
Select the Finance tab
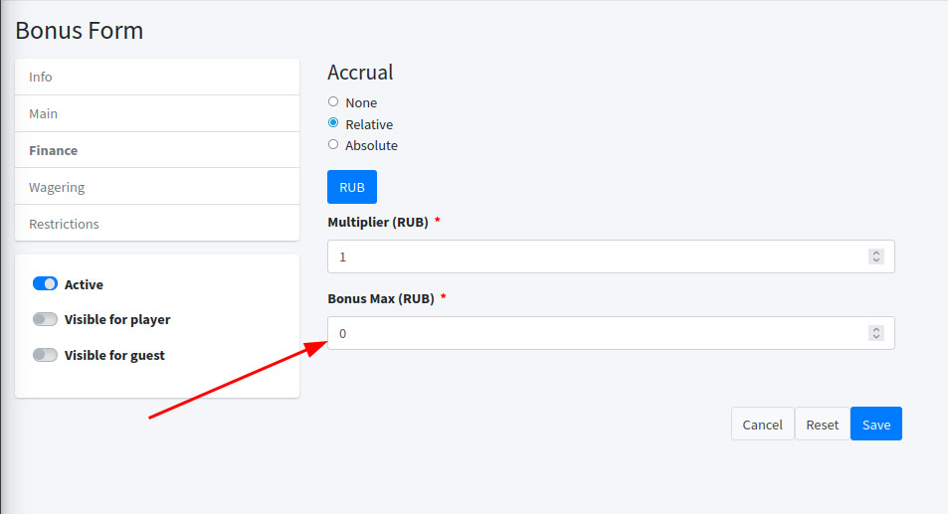click(x=54, y=151)
